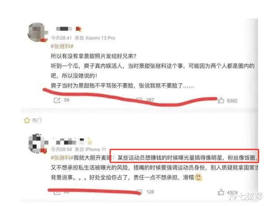
Task: Open the second poster's pixelated avatar
Action: pos(37,143)
